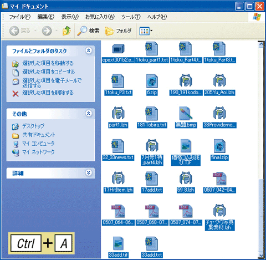This screenshot has height=260, width=266.
Task: Open the Back button history dropdown arrow
Action: tap(35, 30)
